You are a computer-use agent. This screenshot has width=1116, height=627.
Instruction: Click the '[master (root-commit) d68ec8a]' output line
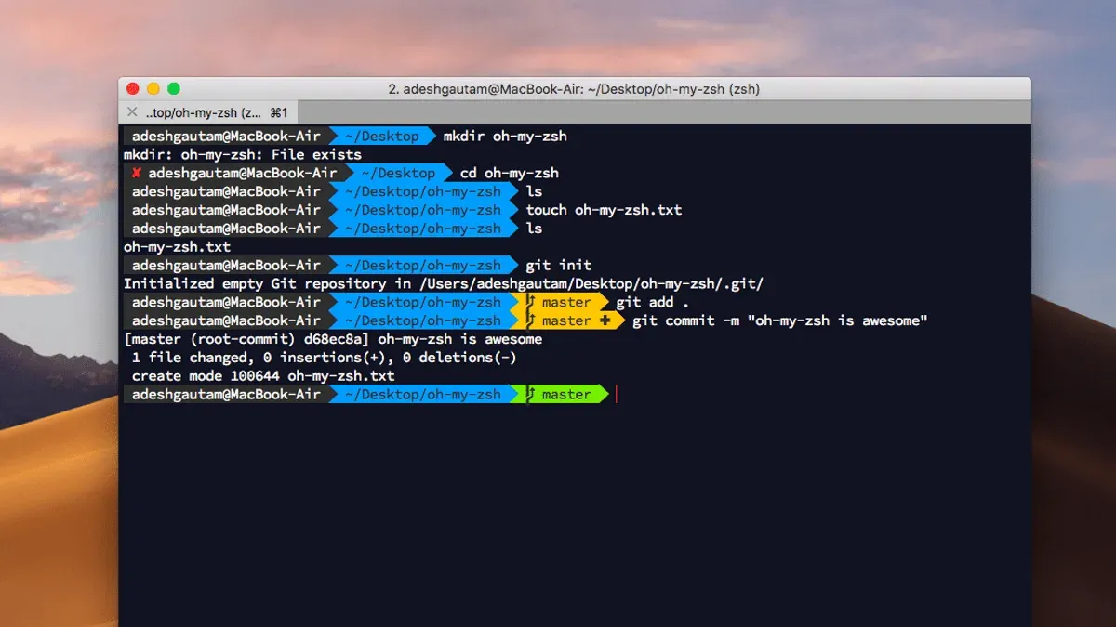pyautogui.click(x=333, y=339)
